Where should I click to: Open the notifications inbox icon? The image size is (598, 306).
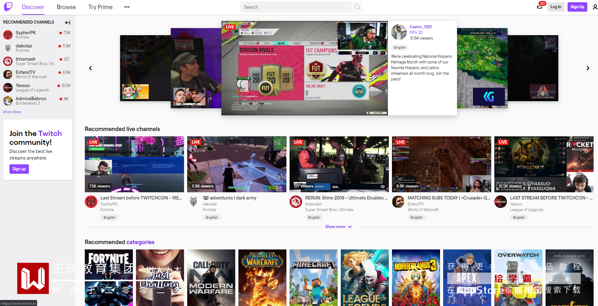[x=540, y=7]
